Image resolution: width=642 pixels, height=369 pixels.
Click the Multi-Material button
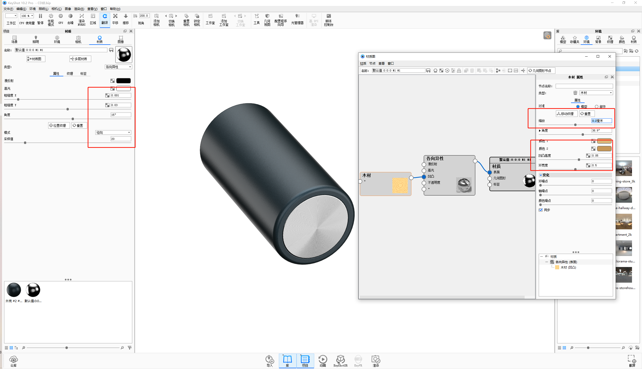point(80,59)
